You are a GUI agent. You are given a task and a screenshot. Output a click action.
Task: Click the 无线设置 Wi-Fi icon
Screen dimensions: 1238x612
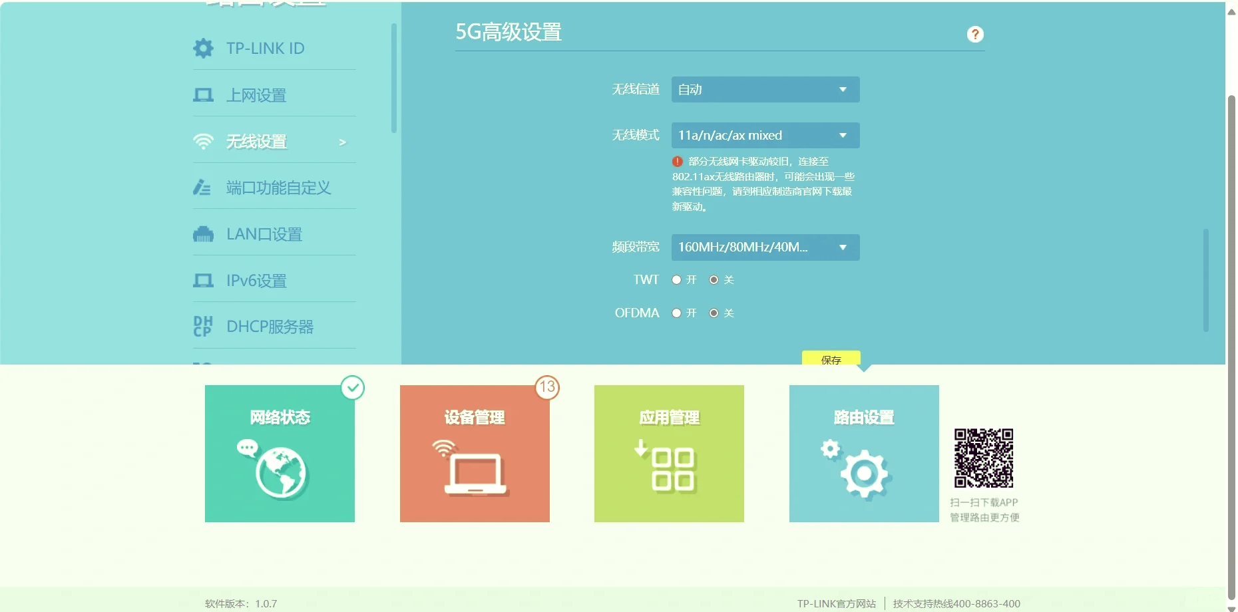[x=203, y=142]
